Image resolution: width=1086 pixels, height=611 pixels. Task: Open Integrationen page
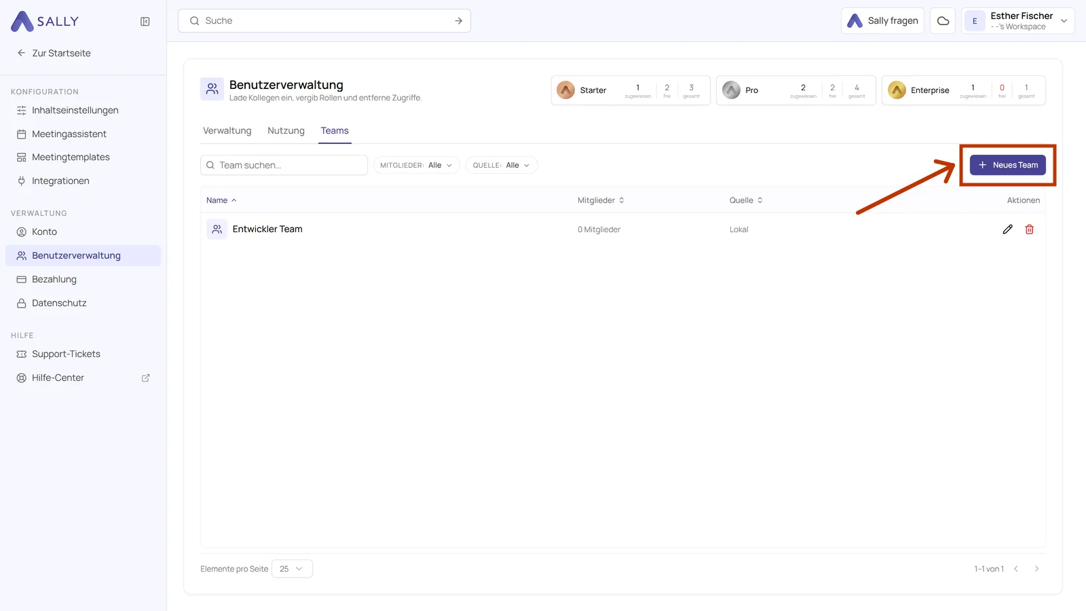click(x=83, y=181)
